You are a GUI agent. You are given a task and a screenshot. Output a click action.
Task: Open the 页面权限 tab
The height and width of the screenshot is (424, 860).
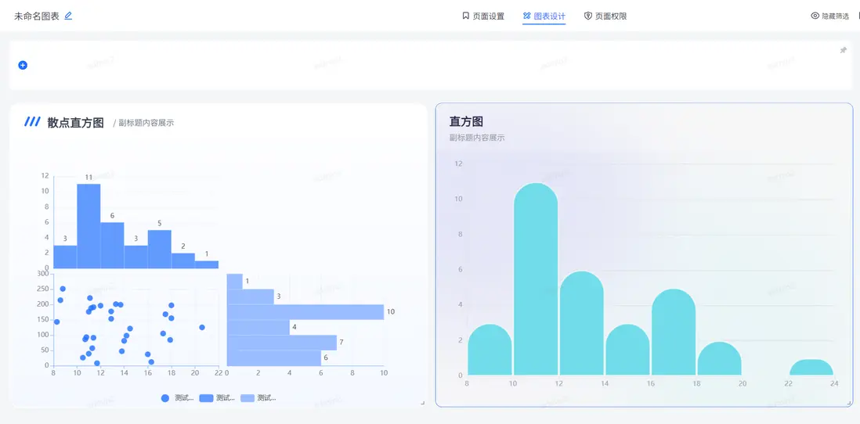(x=605, y=16)
